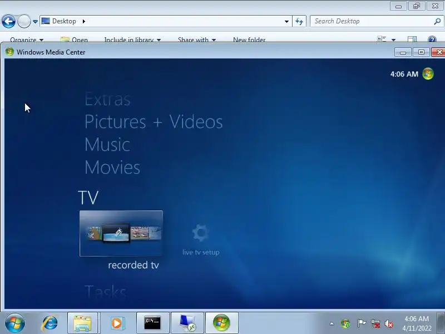Launch Internet Explorer from taskbar
This screenshot has height=334, width=445.
click(x=50, y=323)
